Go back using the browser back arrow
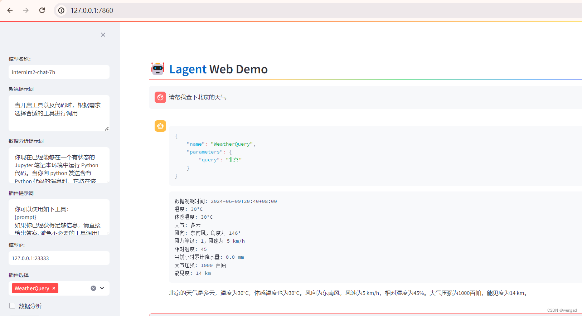Screen dimensions: 582x316 tap(10, 10)
